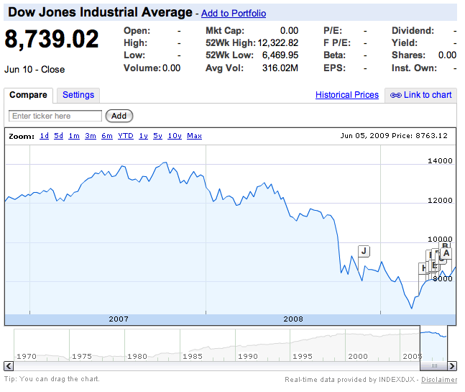Zoom the chart to Max

[x=194, y=136]
